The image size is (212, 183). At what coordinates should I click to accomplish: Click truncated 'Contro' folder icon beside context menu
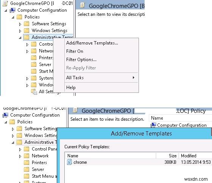click(34, 44)
